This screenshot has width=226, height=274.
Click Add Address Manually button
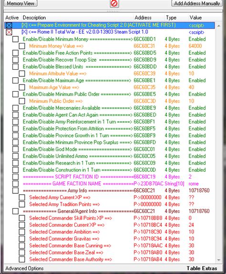(197, 3)
